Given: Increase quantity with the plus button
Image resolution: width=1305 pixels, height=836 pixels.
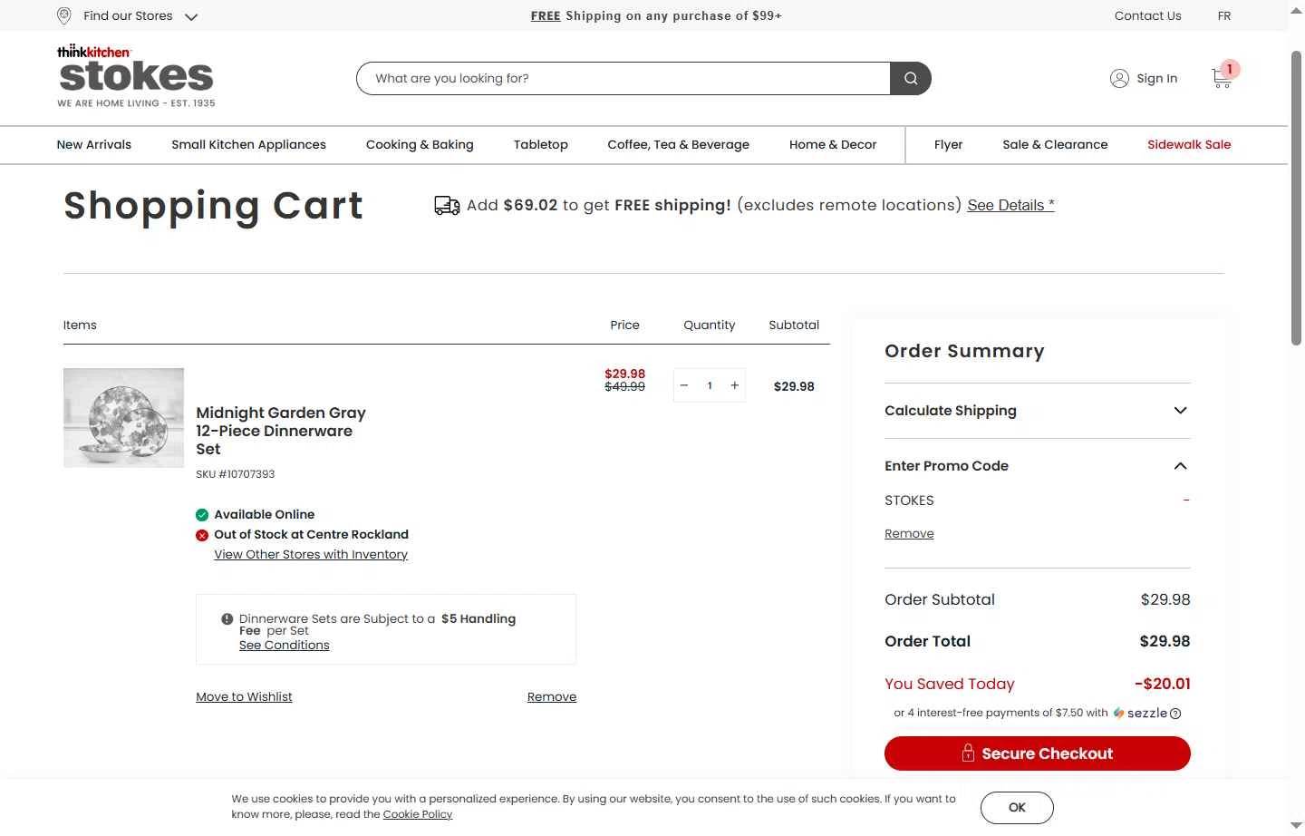Looking at the screenshot, I should tap(735, 385).
